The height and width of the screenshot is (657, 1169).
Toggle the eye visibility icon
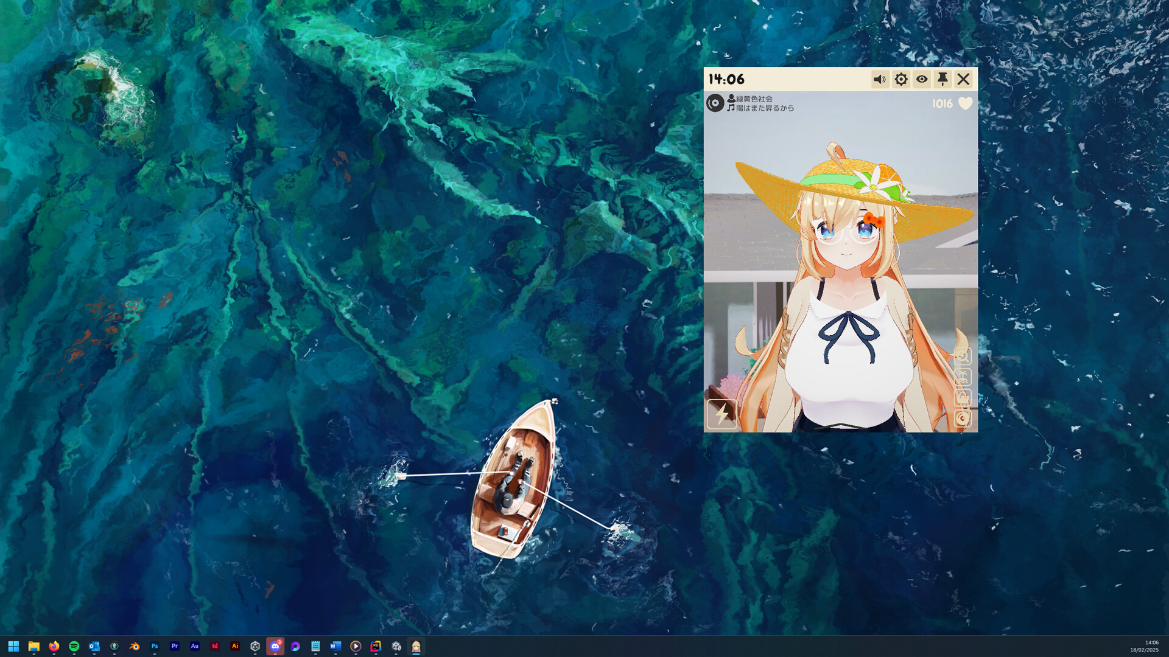[x=922, y=79]
